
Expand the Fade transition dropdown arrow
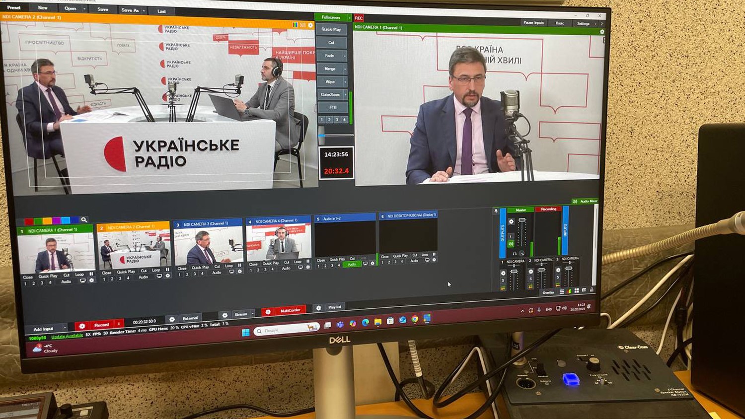(x=345, y=56)
